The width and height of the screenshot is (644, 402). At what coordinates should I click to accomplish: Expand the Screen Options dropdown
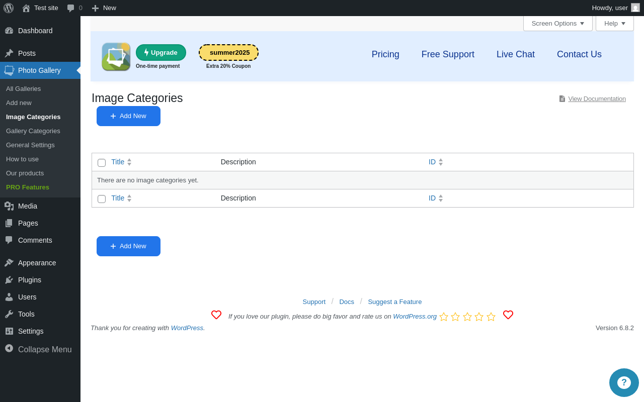pyautogui.click(x=558, y=23)
